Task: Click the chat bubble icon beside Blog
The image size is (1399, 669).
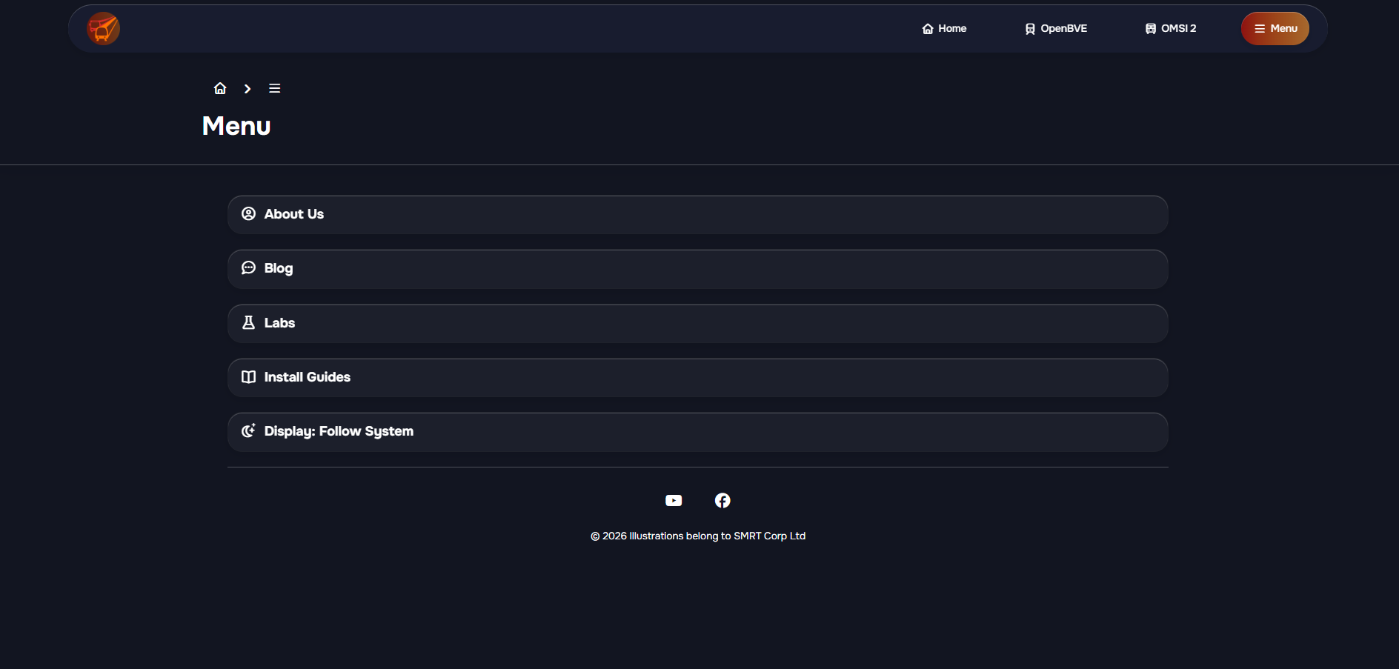Action: point(248,268)
